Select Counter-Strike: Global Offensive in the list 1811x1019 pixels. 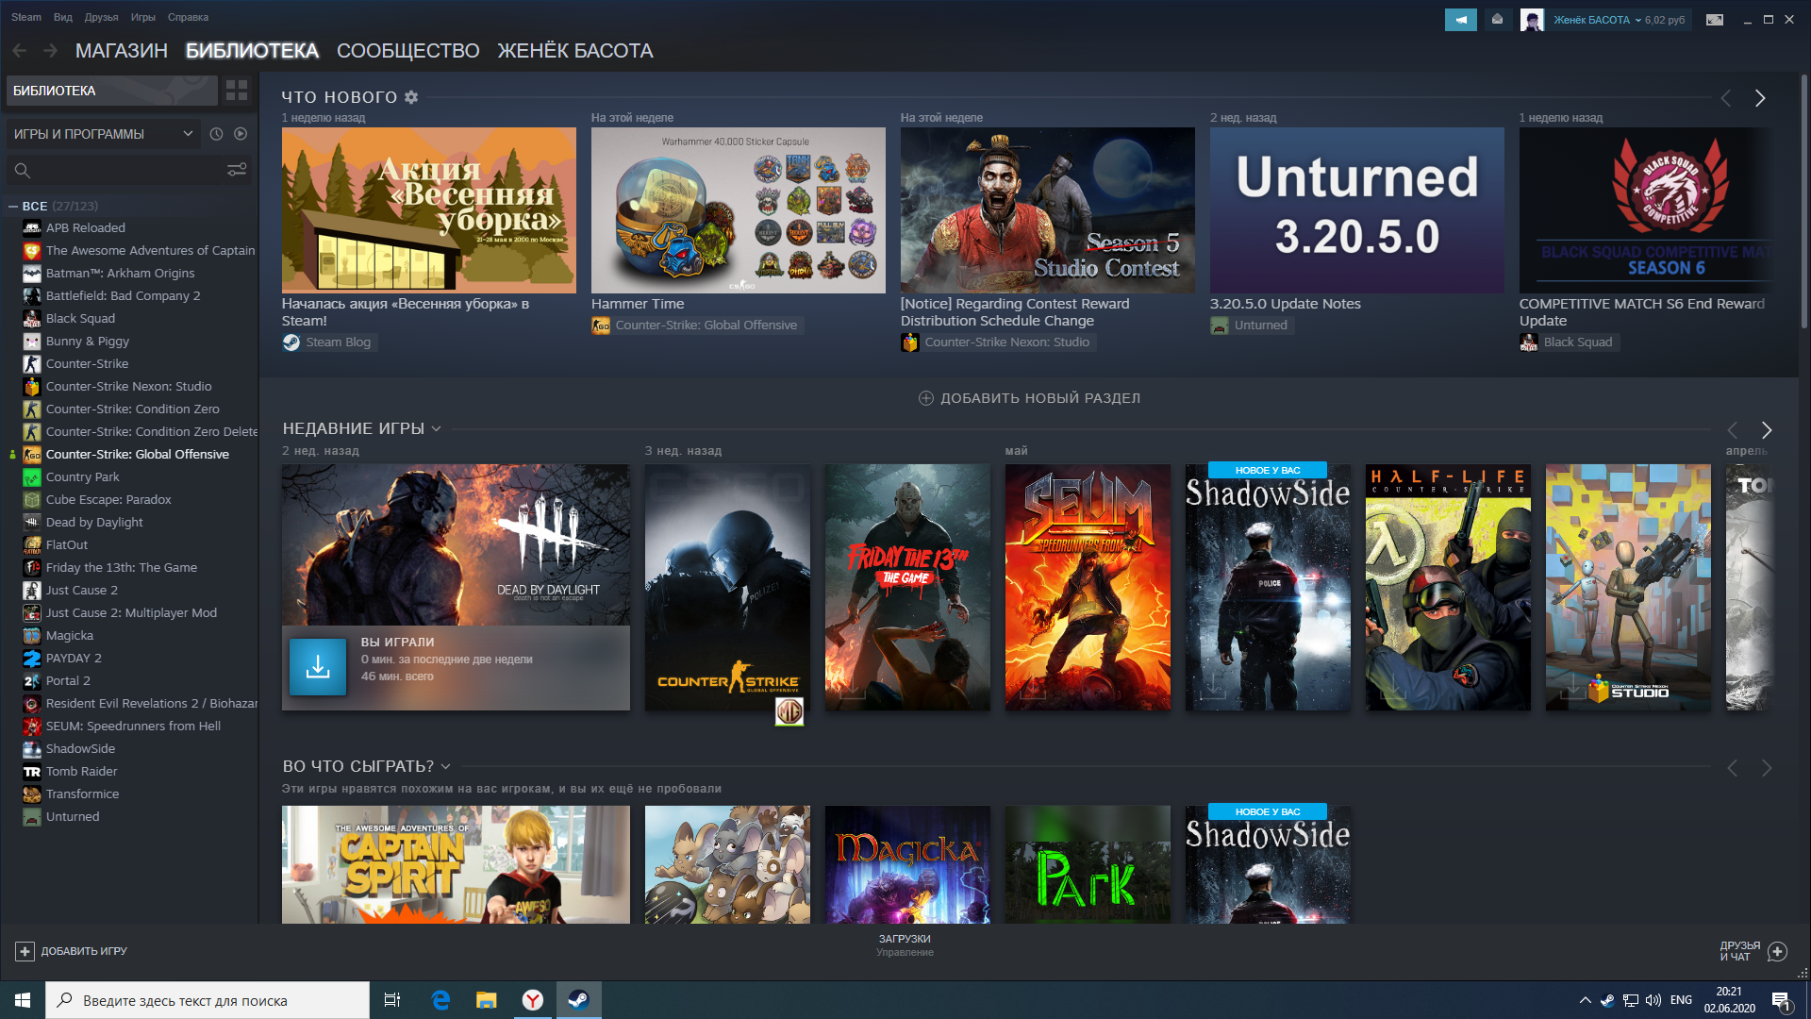pos(138,455)
